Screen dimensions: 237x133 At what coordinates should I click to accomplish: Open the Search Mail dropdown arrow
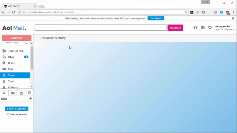coord(4,43)
